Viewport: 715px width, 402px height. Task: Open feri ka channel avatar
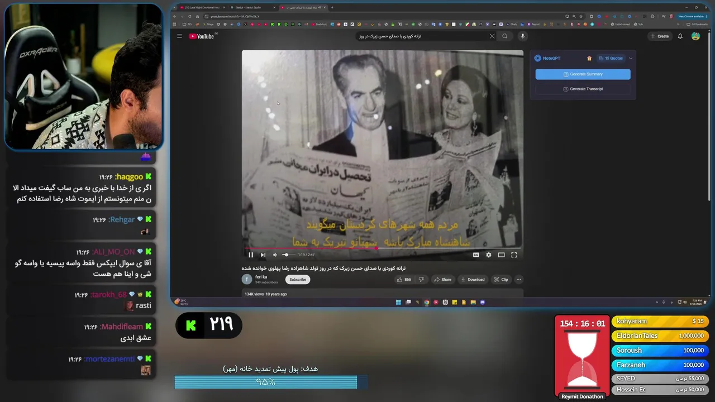[x=247, y=279]
